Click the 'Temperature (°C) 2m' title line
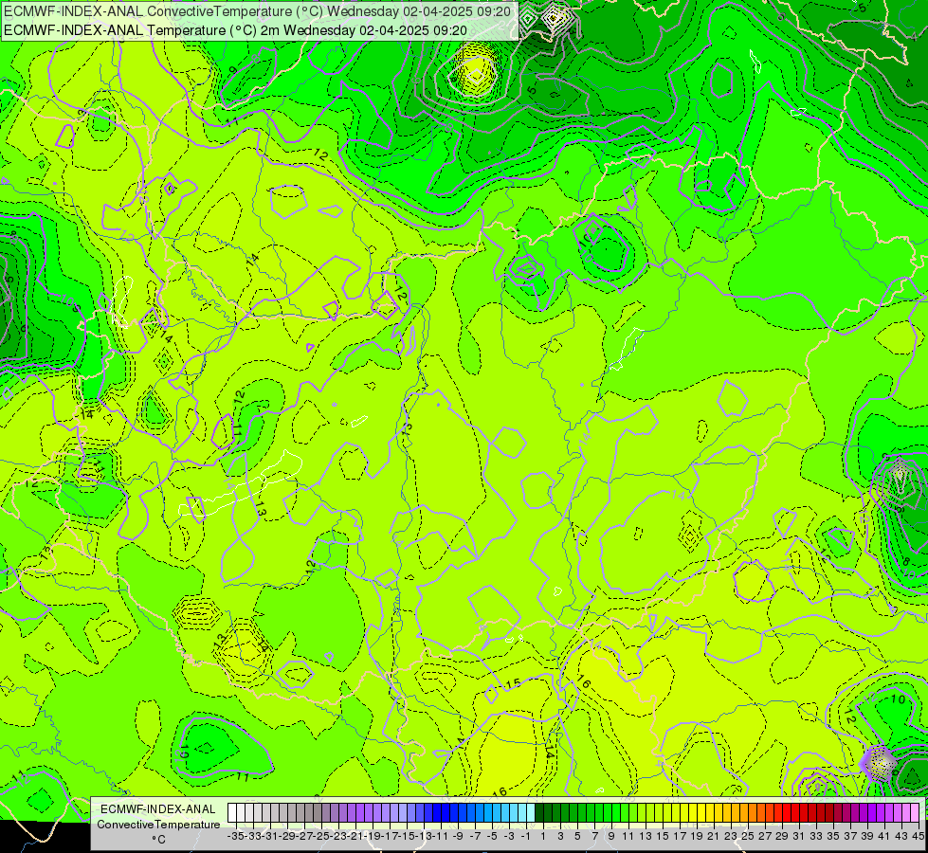 click(235, 30)
